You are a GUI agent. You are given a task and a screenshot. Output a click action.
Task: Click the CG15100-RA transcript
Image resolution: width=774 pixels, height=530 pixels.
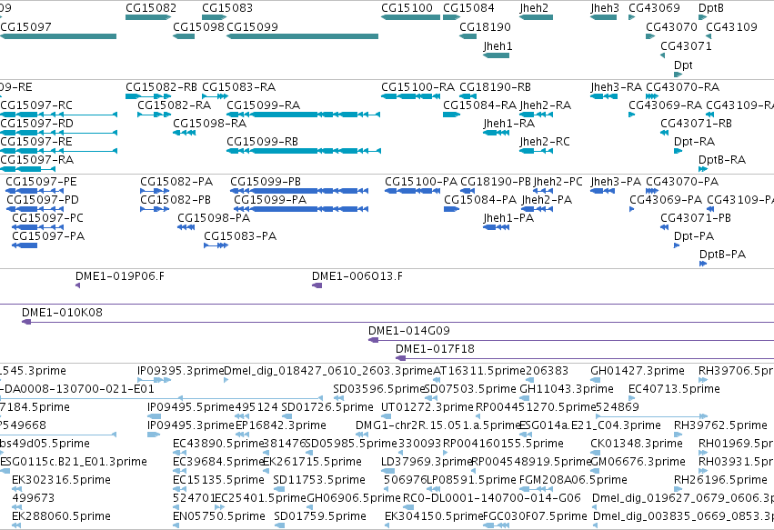(410, 96)
